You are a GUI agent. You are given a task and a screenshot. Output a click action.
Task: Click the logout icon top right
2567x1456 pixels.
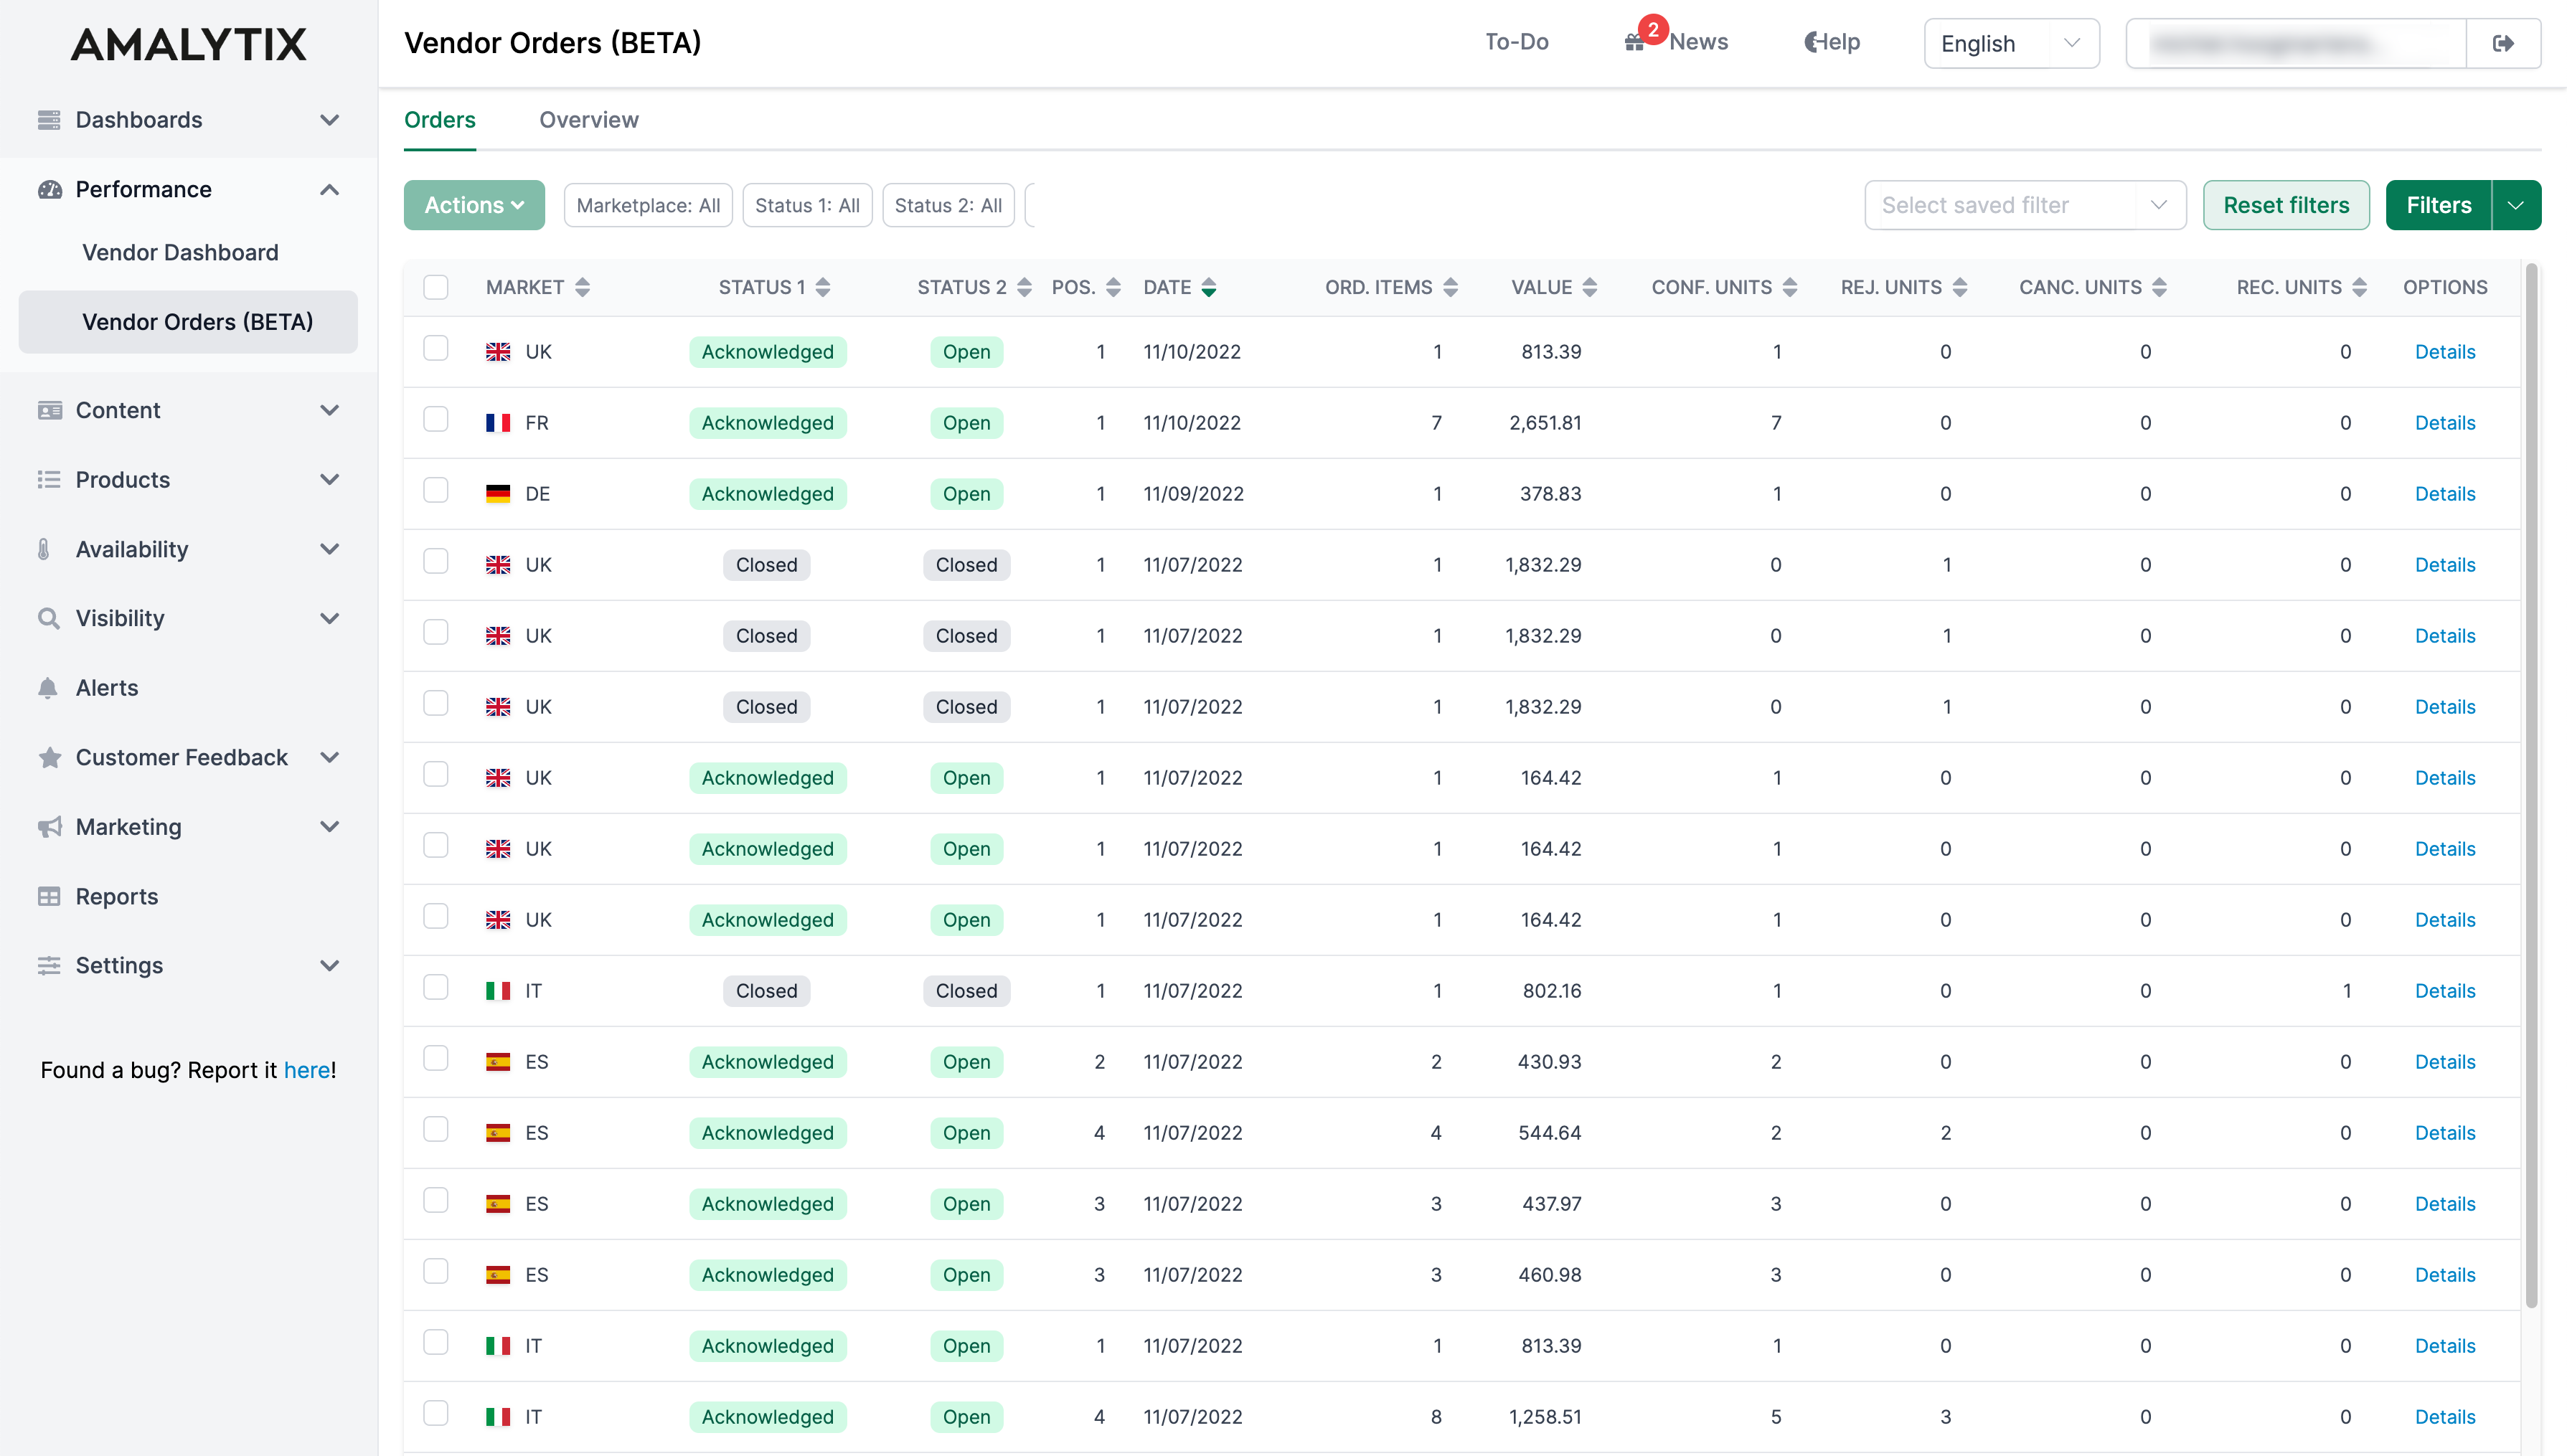point(2504,42)
